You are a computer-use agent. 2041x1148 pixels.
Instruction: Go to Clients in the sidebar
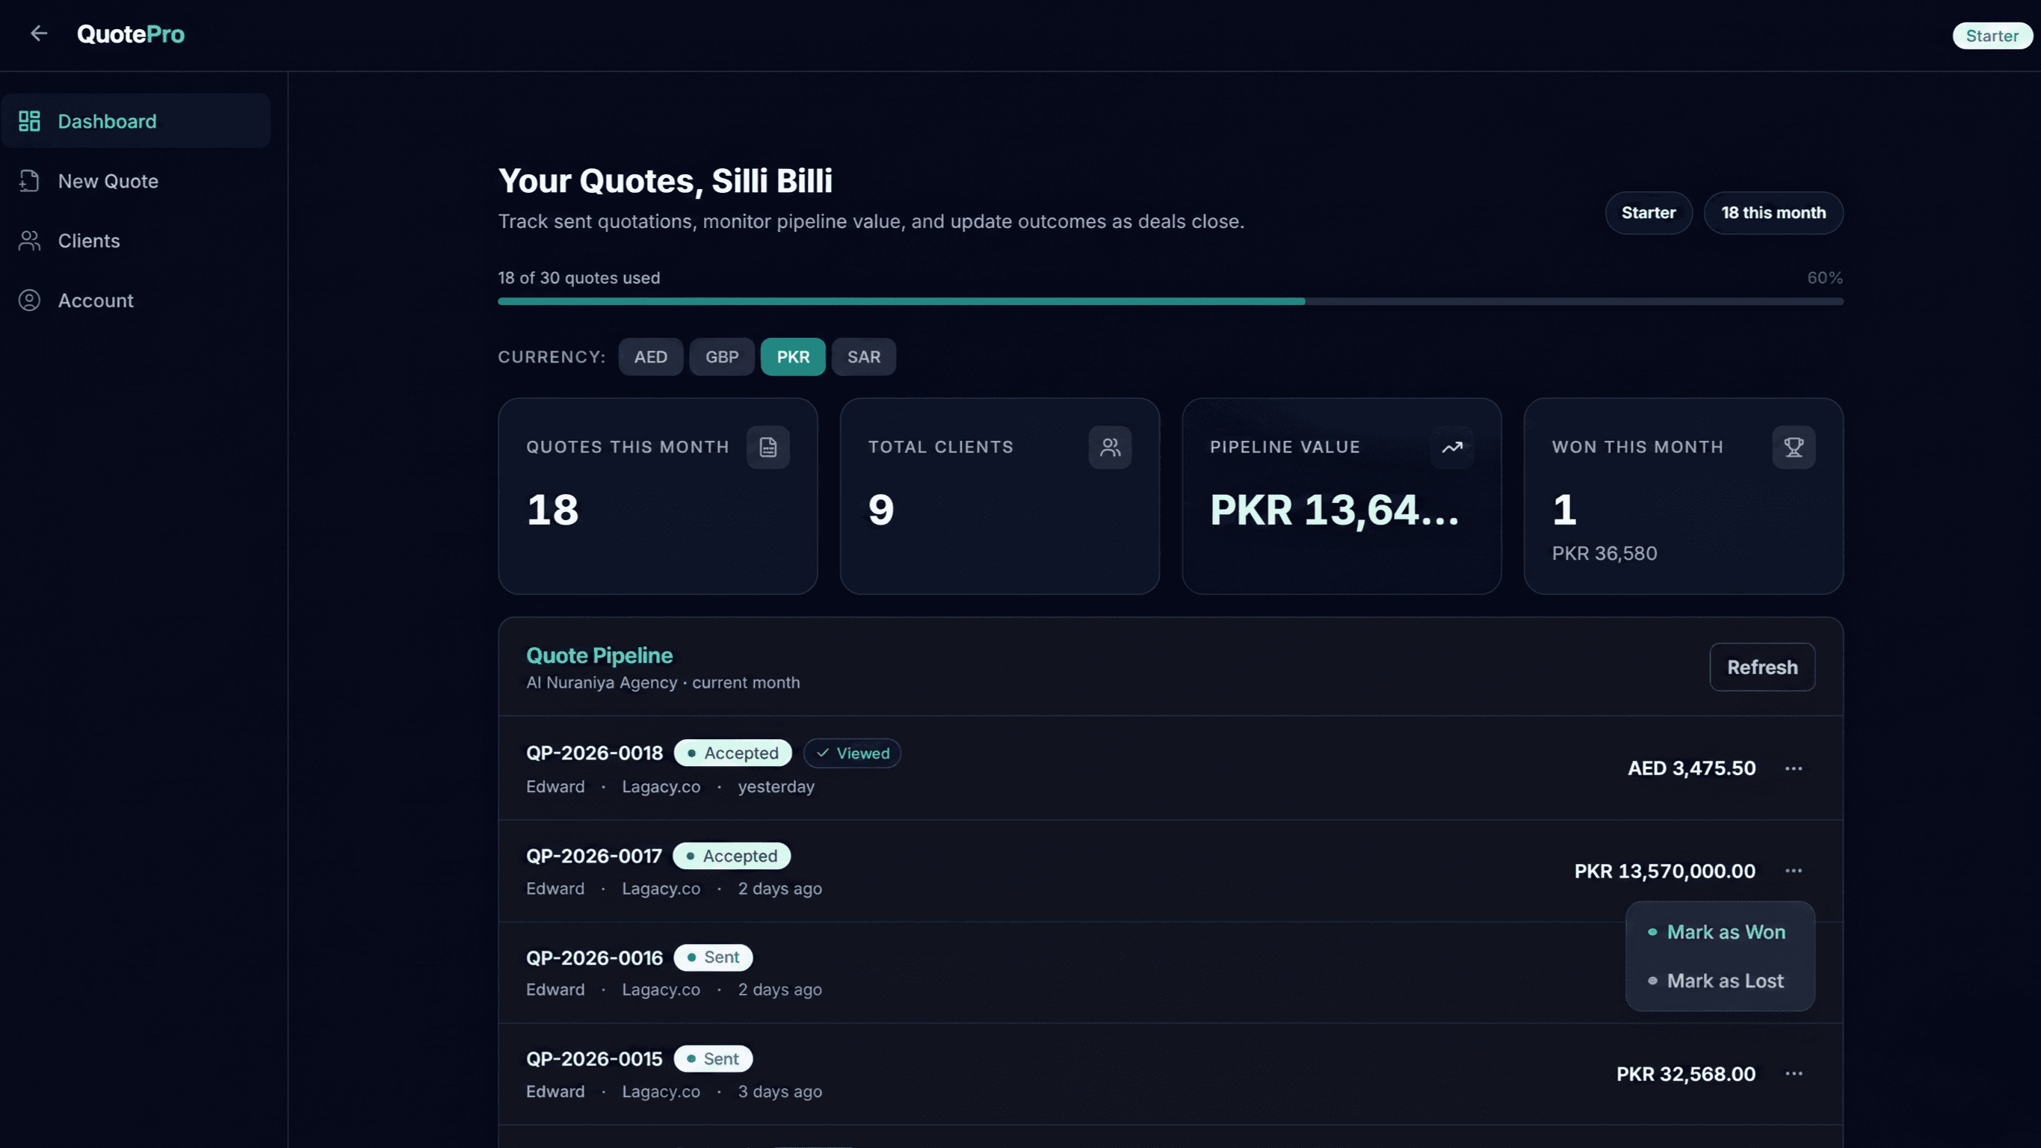pos(136,241)
